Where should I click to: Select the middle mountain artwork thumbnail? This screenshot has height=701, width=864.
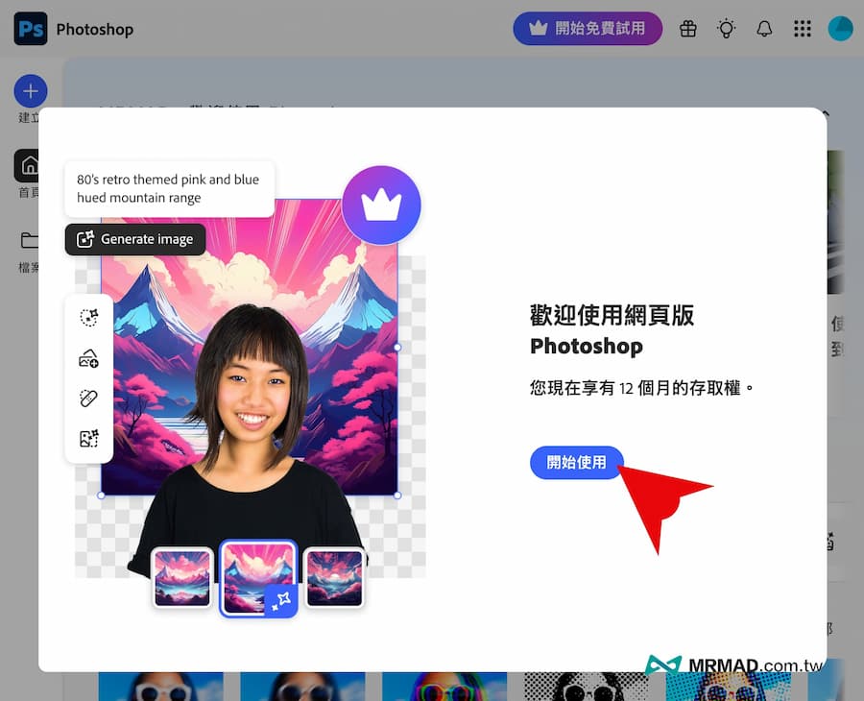pyautogui.click(x=258, y=576)
